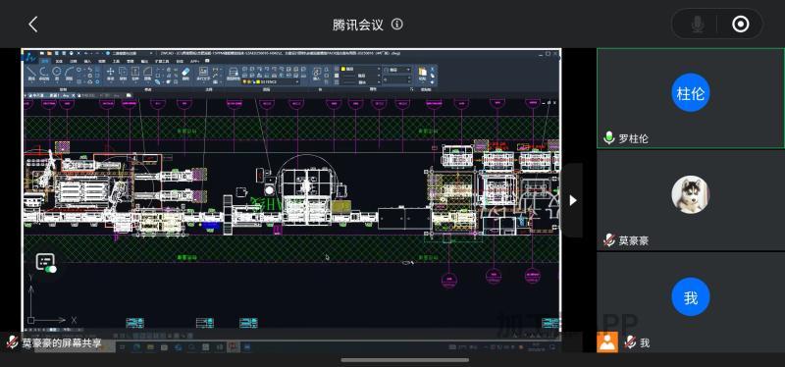Click the Save icon in quick access
The image size is (785, 367).
(57, 54)
